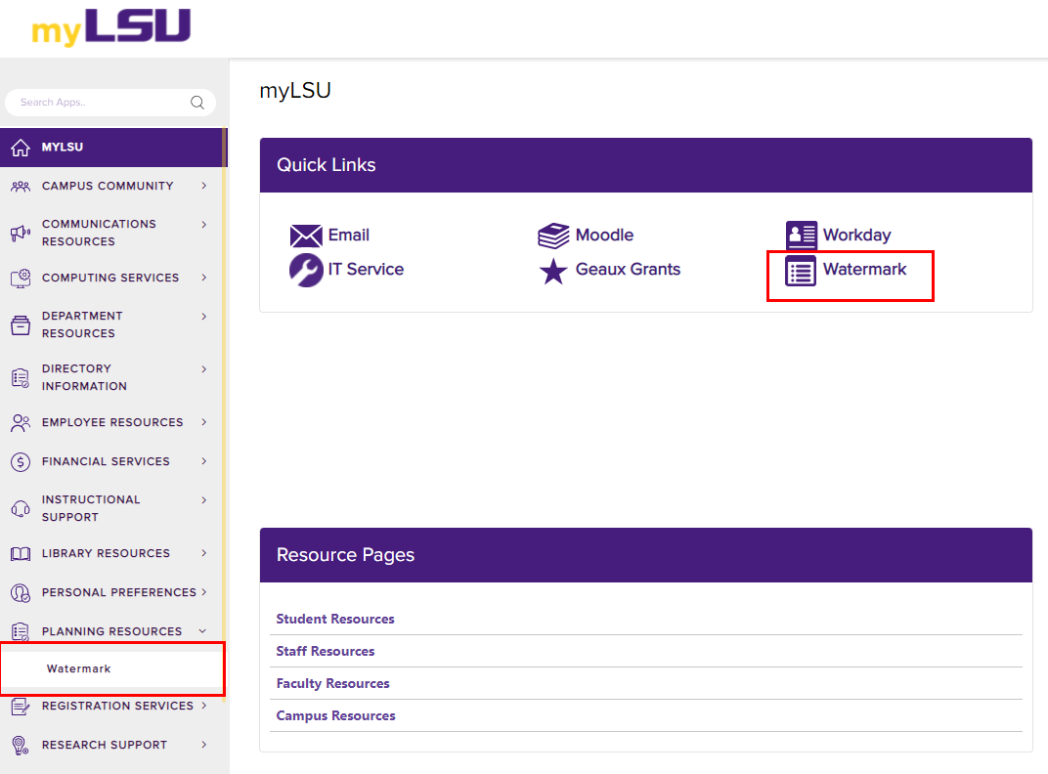
Task: Open Campus Community menu label
Action: 108,186
